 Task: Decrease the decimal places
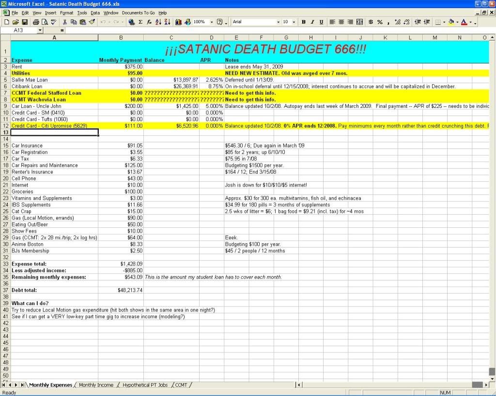pyautogui.click(x=407, y=22)
